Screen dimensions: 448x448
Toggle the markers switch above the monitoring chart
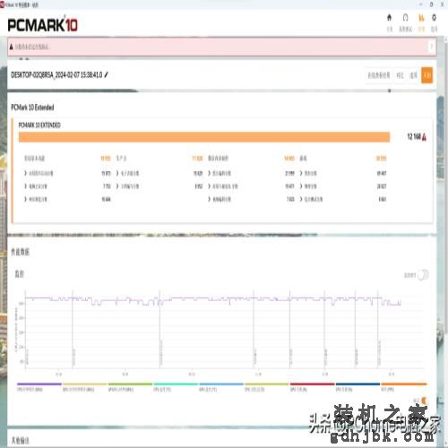[x=423, y=275]
